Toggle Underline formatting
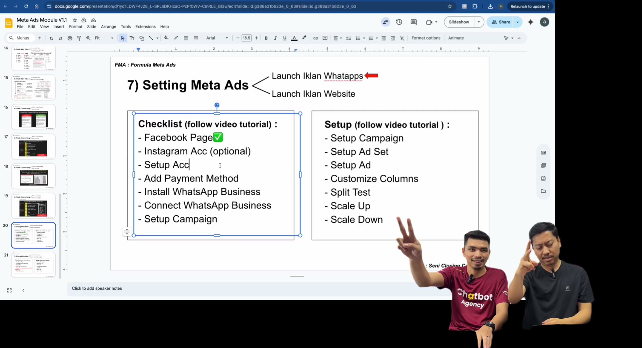 pyautogui.click(x=285, y=38)
